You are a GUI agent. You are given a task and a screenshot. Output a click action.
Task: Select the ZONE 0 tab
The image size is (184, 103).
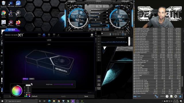pyautogui.click(x=25, y=79)
